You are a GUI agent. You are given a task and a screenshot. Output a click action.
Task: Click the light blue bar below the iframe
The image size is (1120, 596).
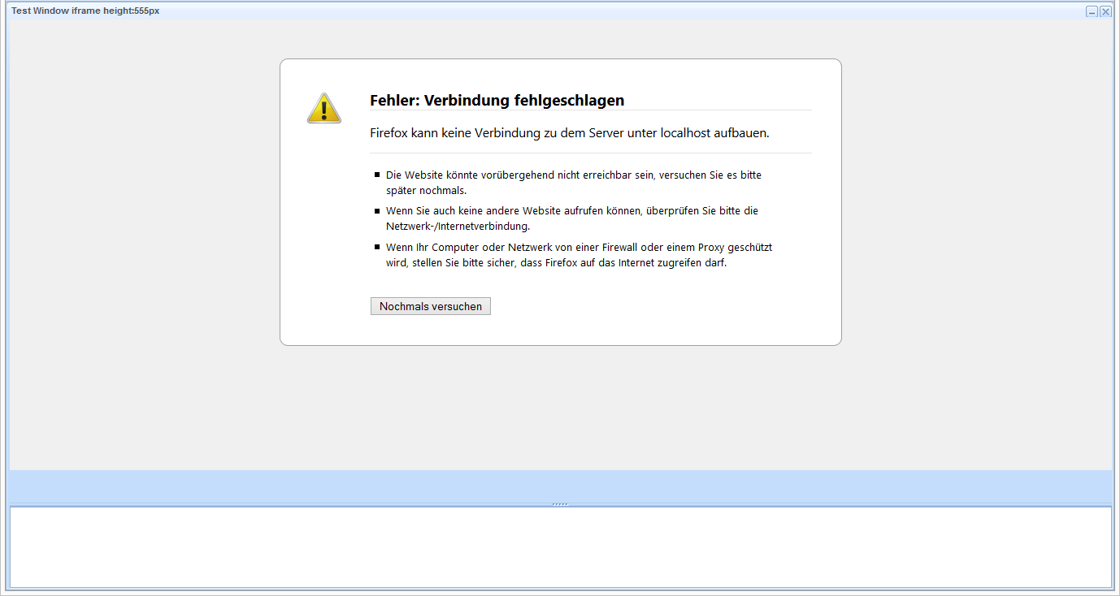click(560, 486)
